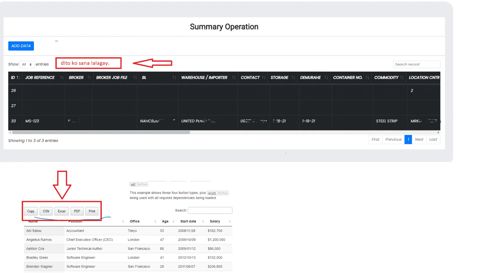Go to First page
Screen dimensions: 482x273
click(x=375, y=140)
